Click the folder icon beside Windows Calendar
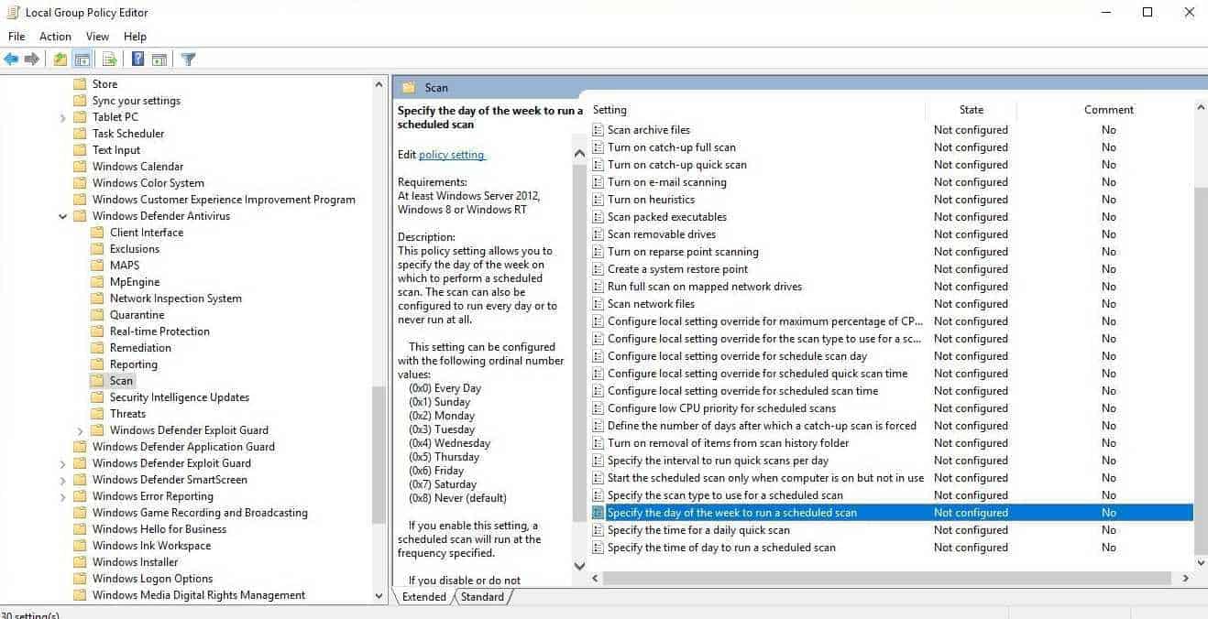 tap(81, 167)
